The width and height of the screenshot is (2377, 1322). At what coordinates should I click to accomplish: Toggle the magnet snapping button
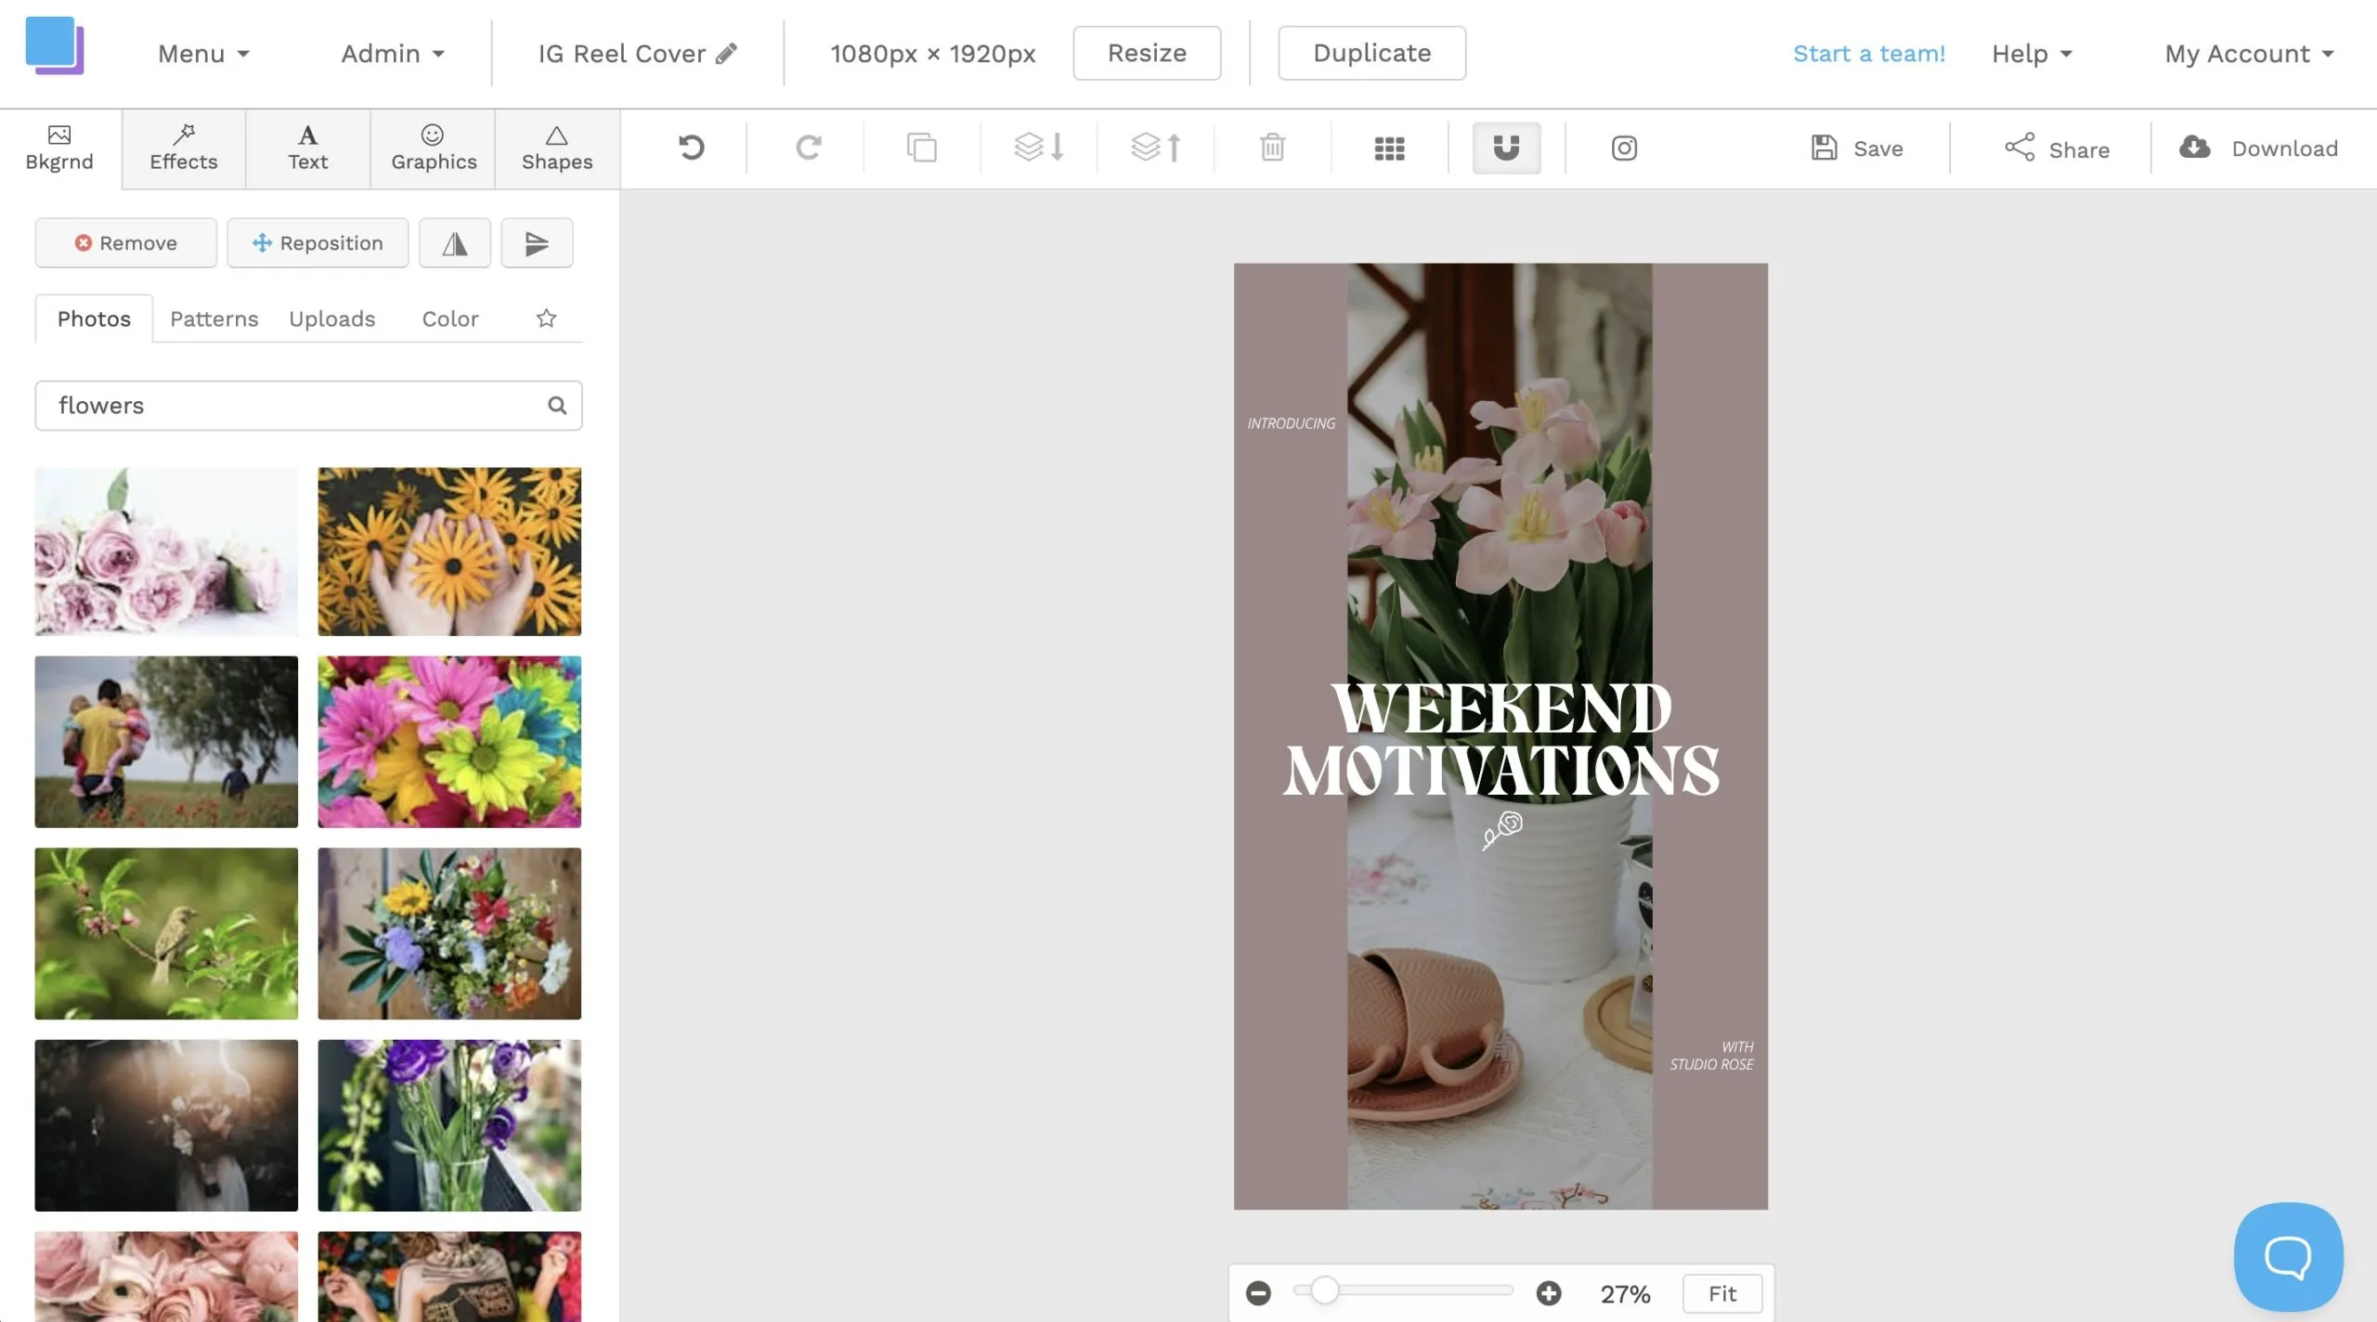[1506, 148]
